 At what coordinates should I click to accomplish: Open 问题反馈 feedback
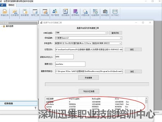click(x=85, y=13)
